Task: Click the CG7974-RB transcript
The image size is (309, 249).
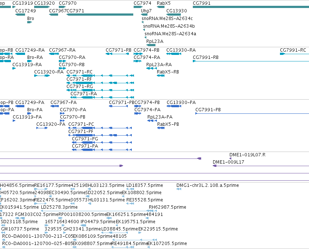Action: pyautogui.click(x=138, y=54)
